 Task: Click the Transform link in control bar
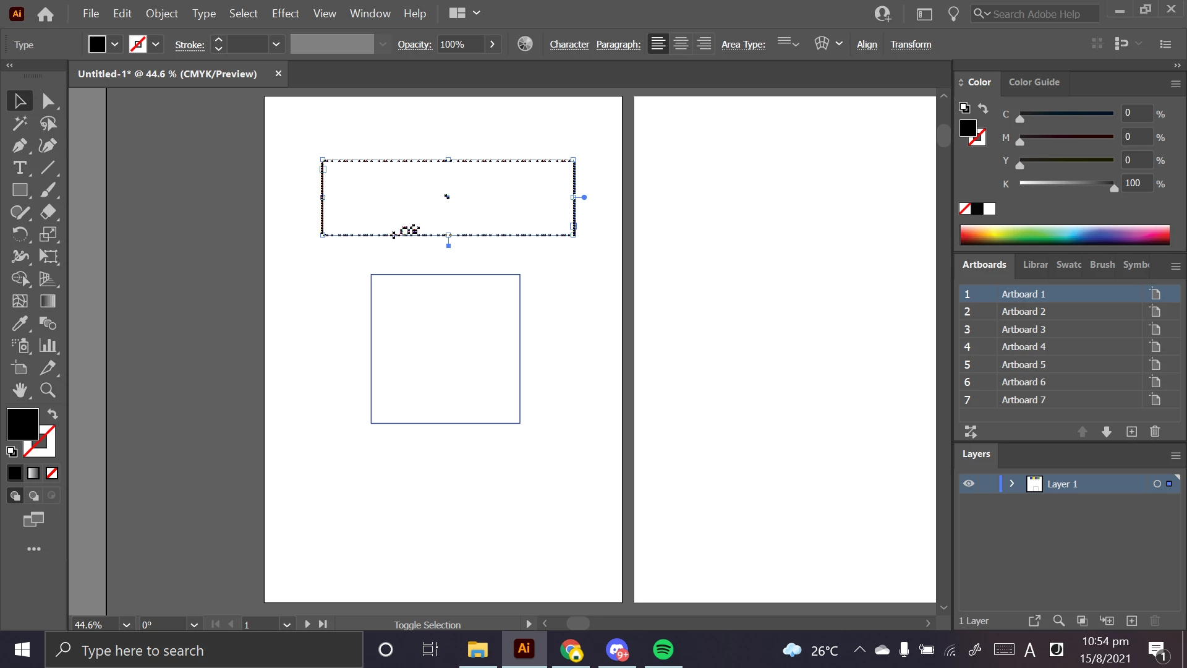coord(911,45)
